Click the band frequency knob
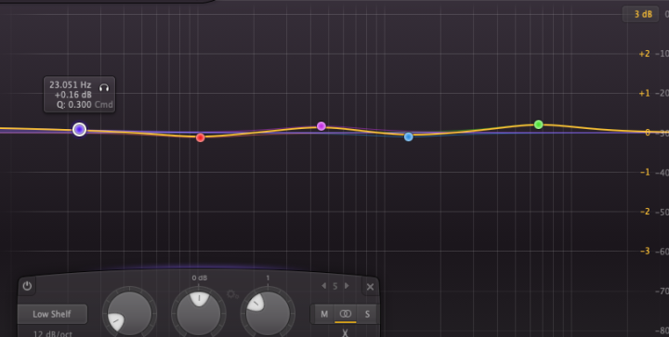This screenshot has width=669, height=337. click(x=129, y=313)
